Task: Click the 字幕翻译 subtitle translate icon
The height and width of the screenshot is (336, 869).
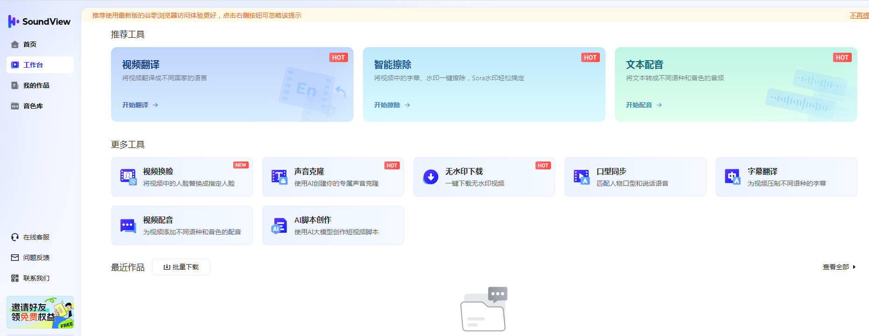Action: [733, 177]
